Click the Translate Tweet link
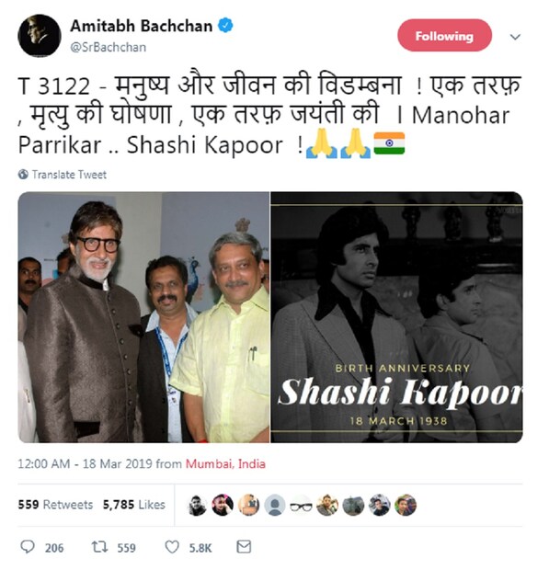This screenshot has width=549, height=570. tap(69, 175)
